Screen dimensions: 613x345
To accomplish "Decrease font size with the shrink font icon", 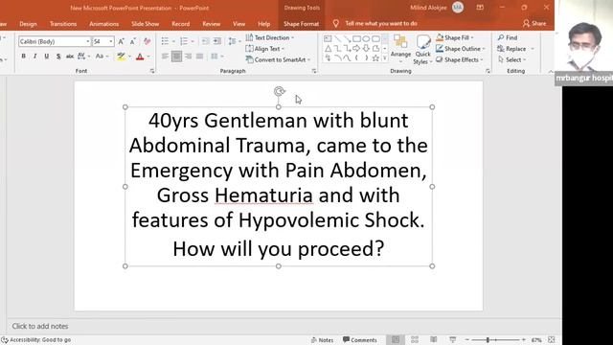I will coord(133,41).
